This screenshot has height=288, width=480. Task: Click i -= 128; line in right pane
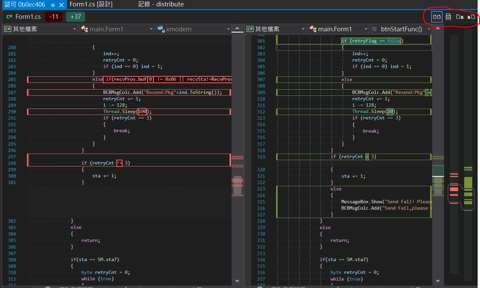click(364, 105)
